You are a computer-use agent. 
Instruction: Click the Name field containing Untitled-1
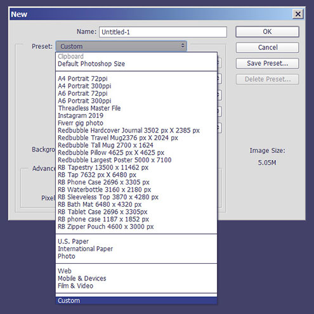(163, 32)
